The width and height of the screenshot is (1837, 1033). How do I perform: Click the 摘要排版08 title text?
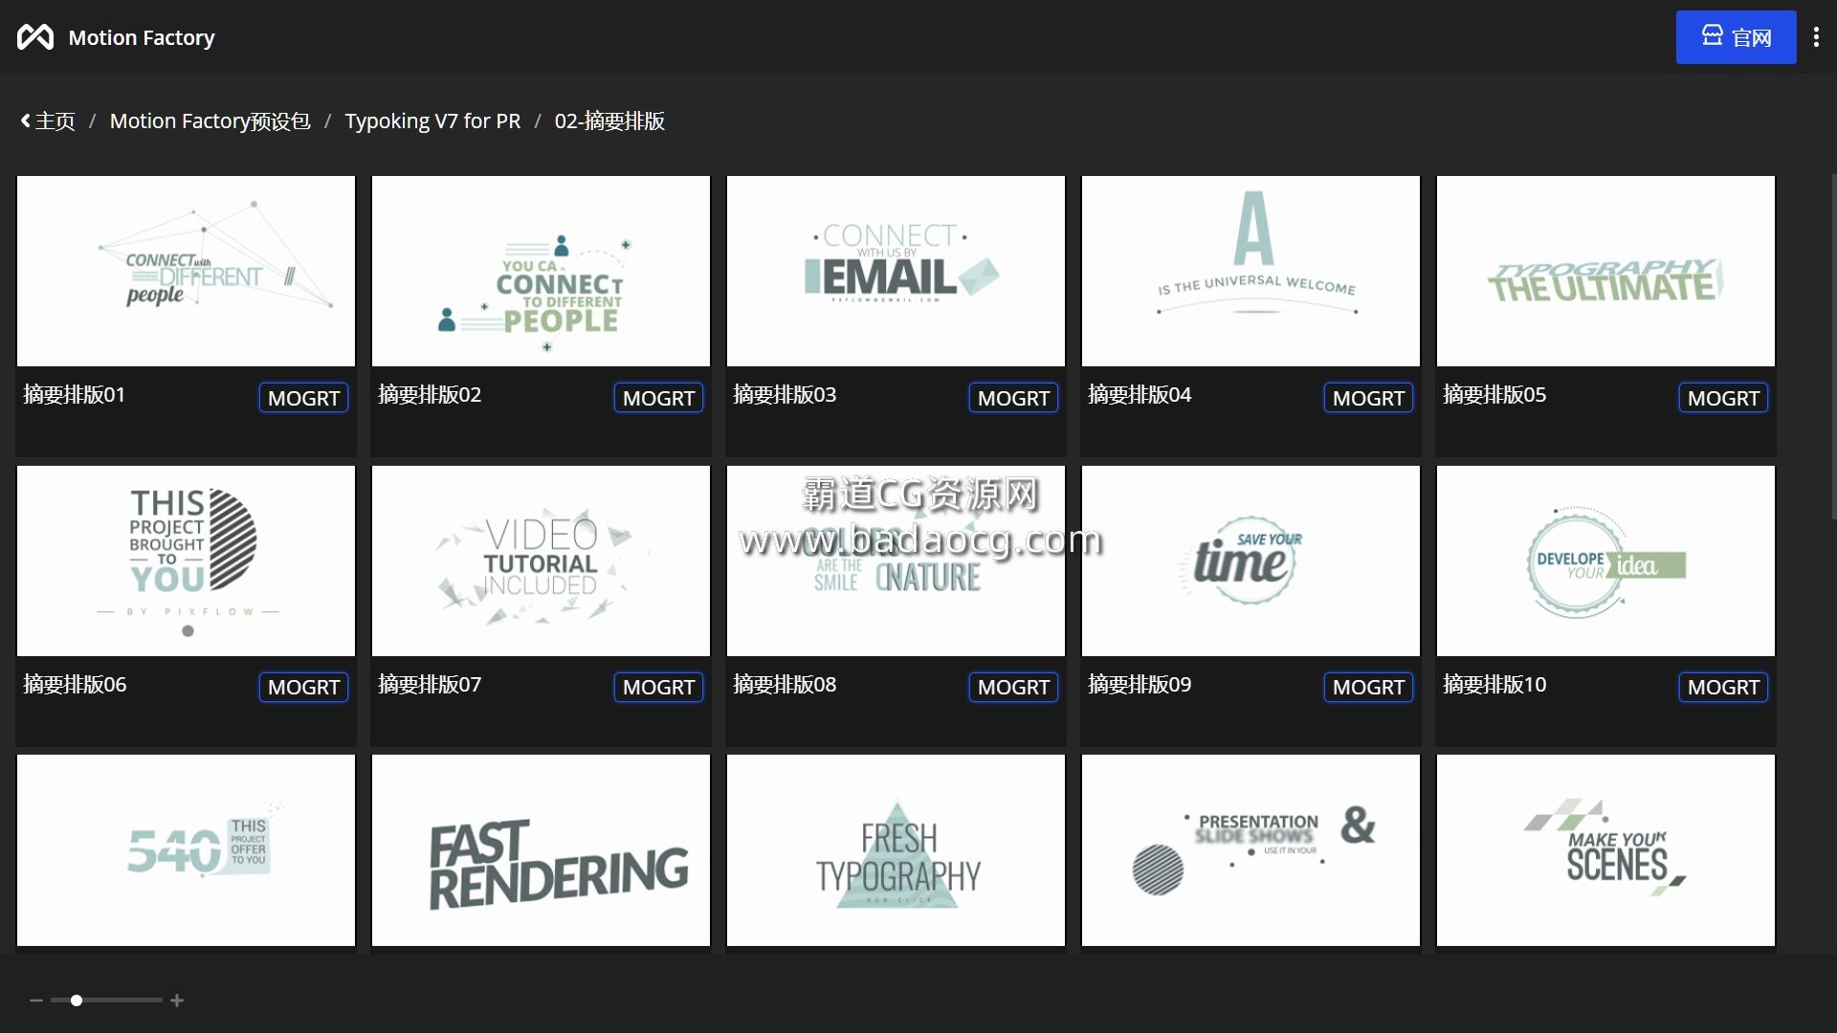(785, 684)
